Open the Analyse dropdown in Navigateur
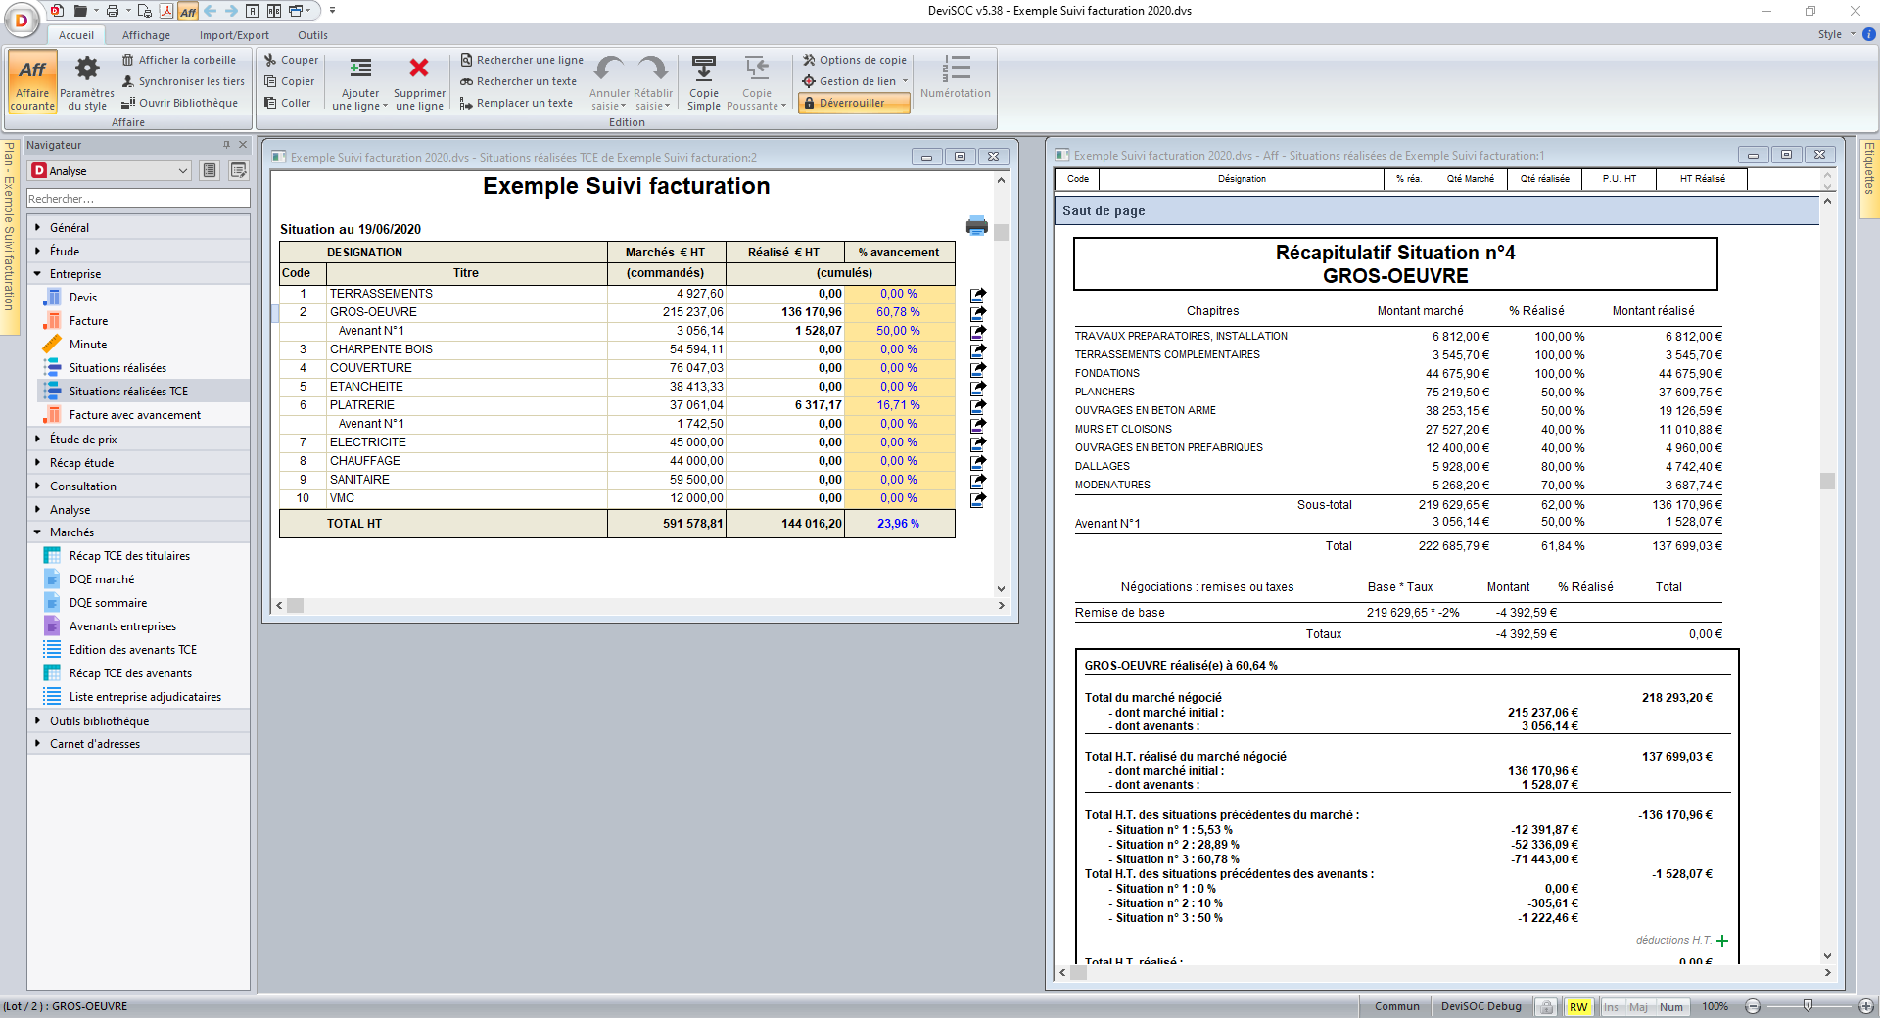Image resolution: width=1880 pixels, height=1018 pixels. pyautogui.click(x=110, y=171)
